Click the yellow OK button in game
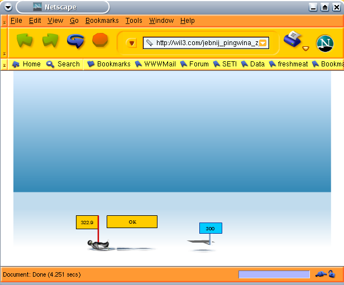 pyautogui.click(x=132, y=221)
